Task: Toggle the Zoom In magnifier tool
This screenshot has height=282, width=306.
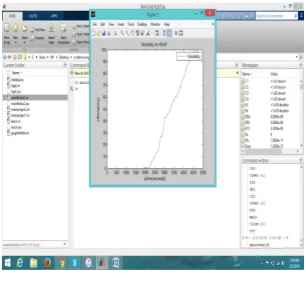Action: click(122, 33)
